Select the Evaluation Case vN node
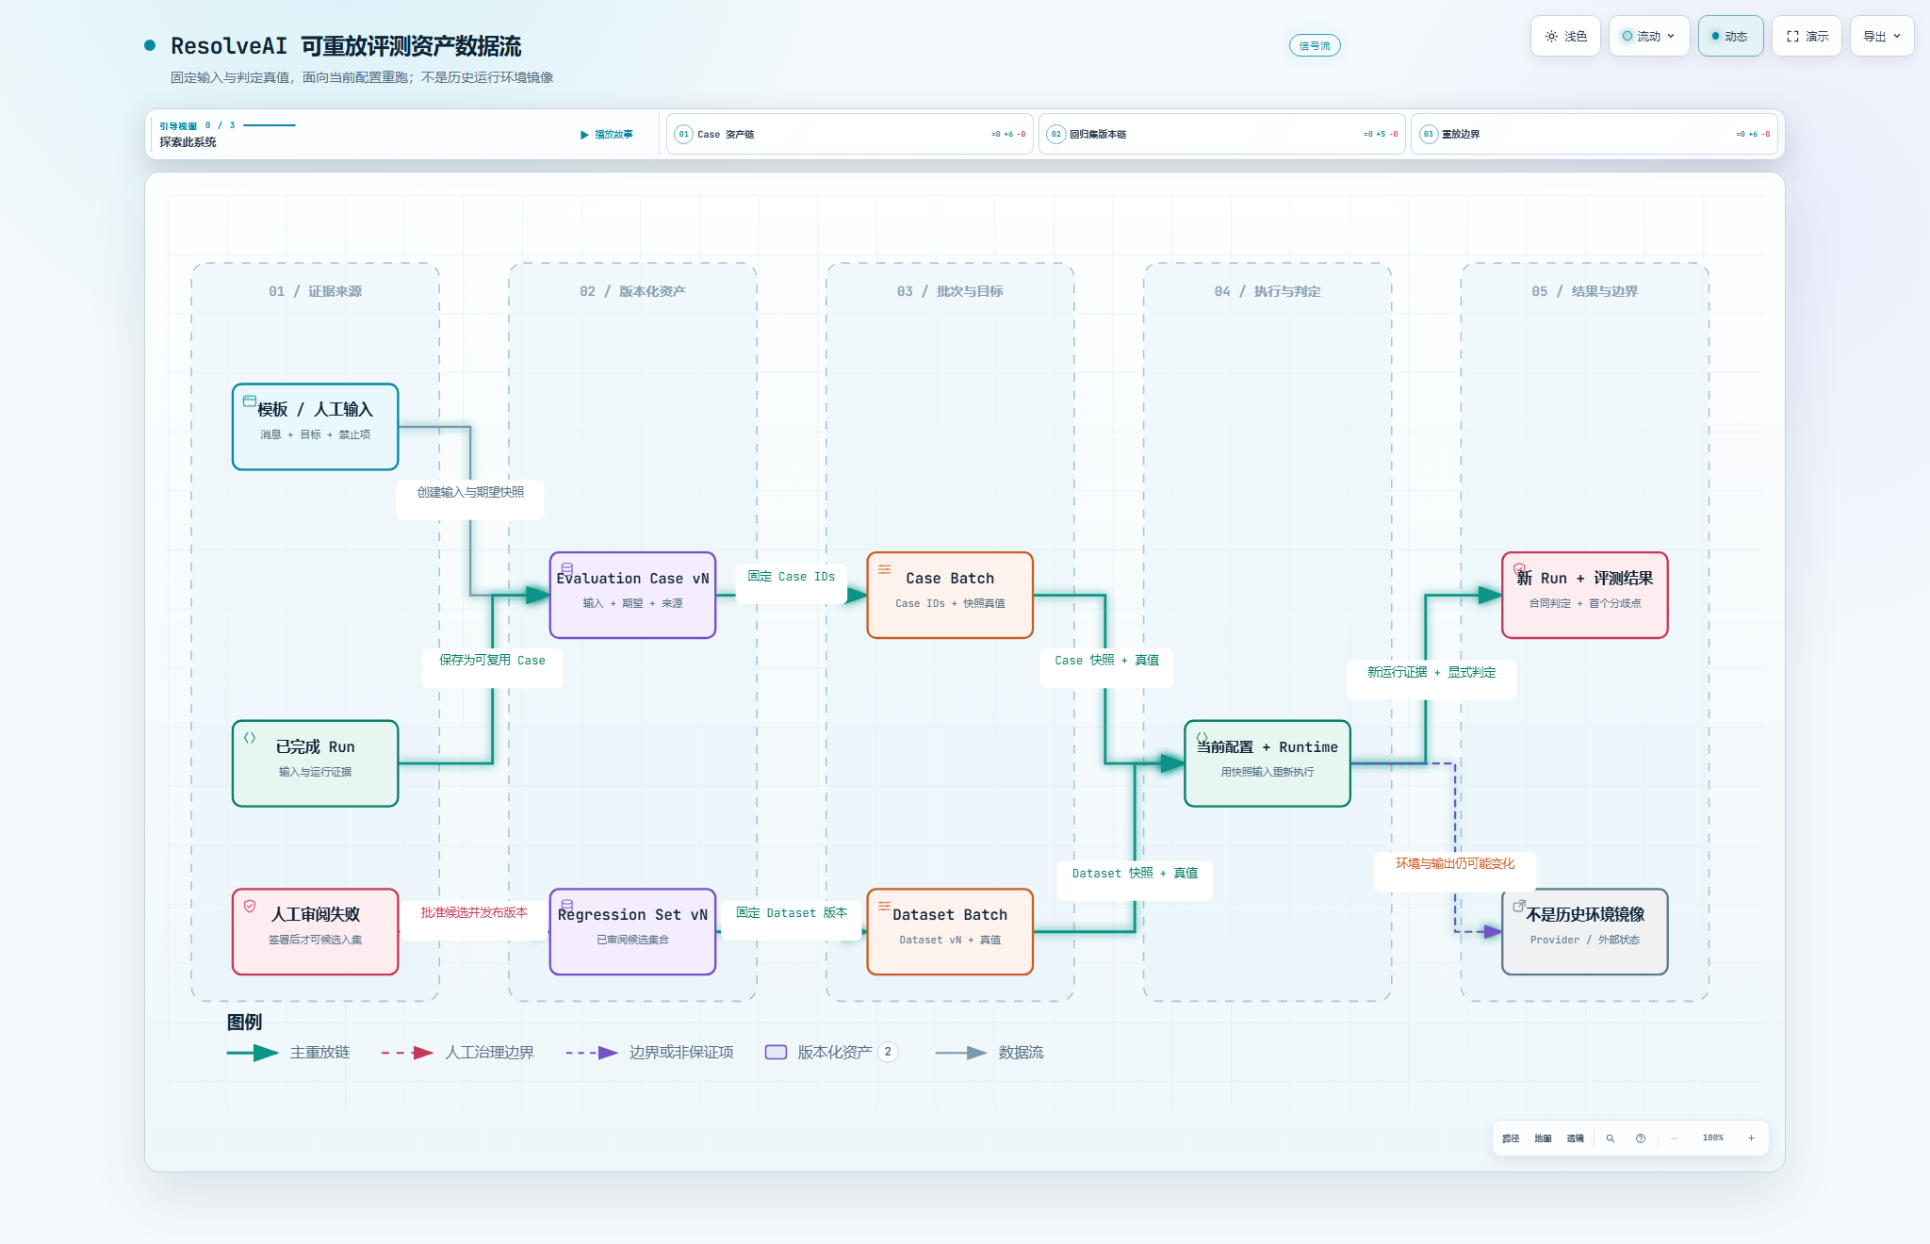Image resolution: width=1930 pixels, height=1244 pixels. (x=632, y=596)
